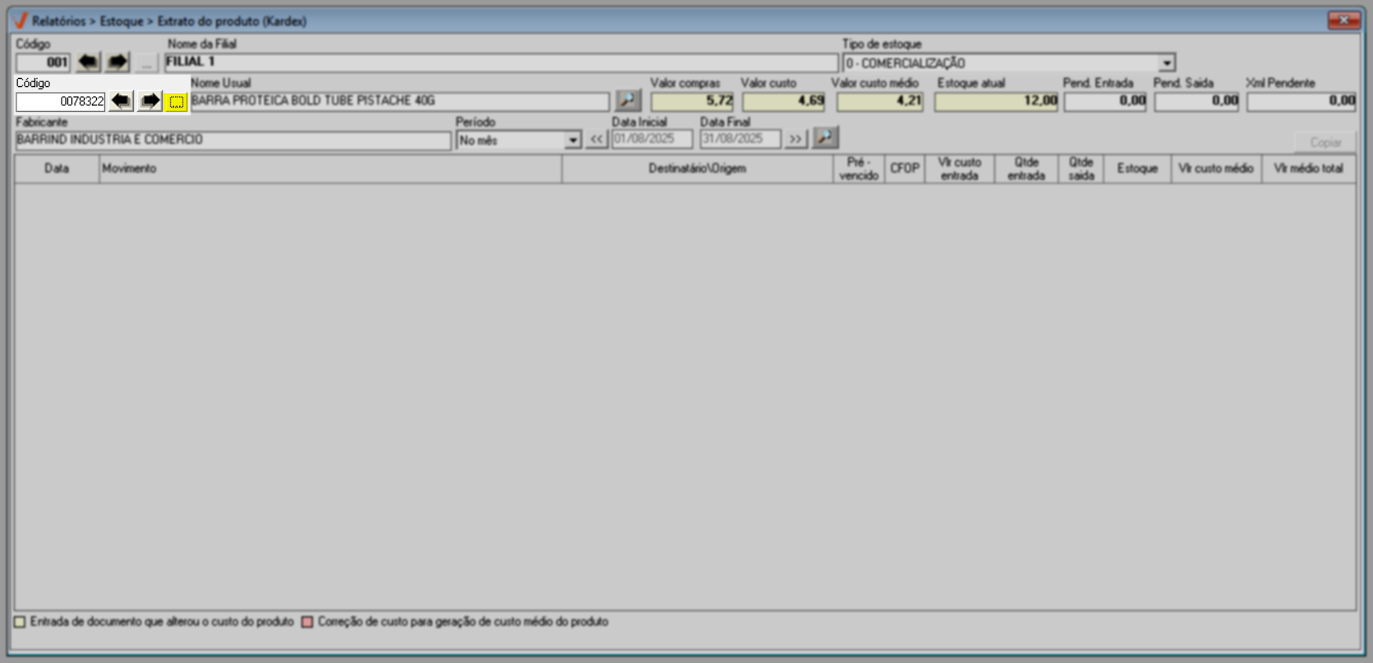Go to next filial with right arrow
This screenshot has height=663, width=1373.
tap(117, 62)
